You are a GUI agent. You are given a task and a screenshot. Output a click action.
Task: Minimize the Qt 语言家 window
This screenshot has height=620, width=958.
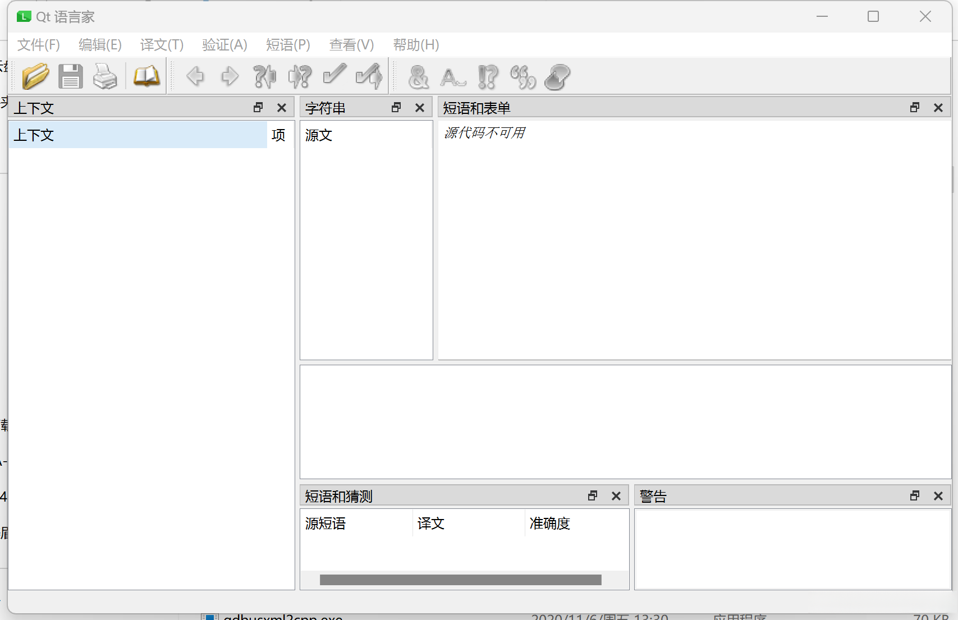point(822,17)
